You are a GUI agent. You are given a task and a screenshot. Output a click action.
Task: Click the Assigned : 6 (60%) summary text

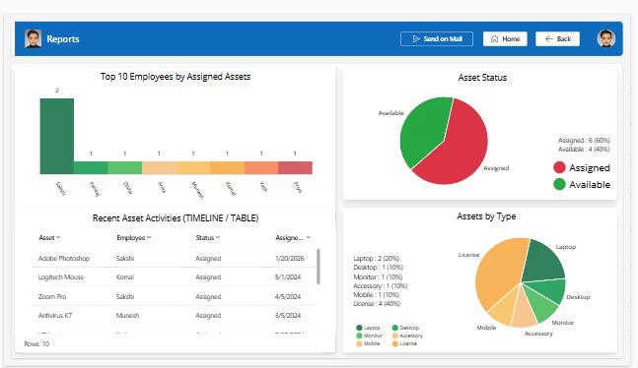584,140
